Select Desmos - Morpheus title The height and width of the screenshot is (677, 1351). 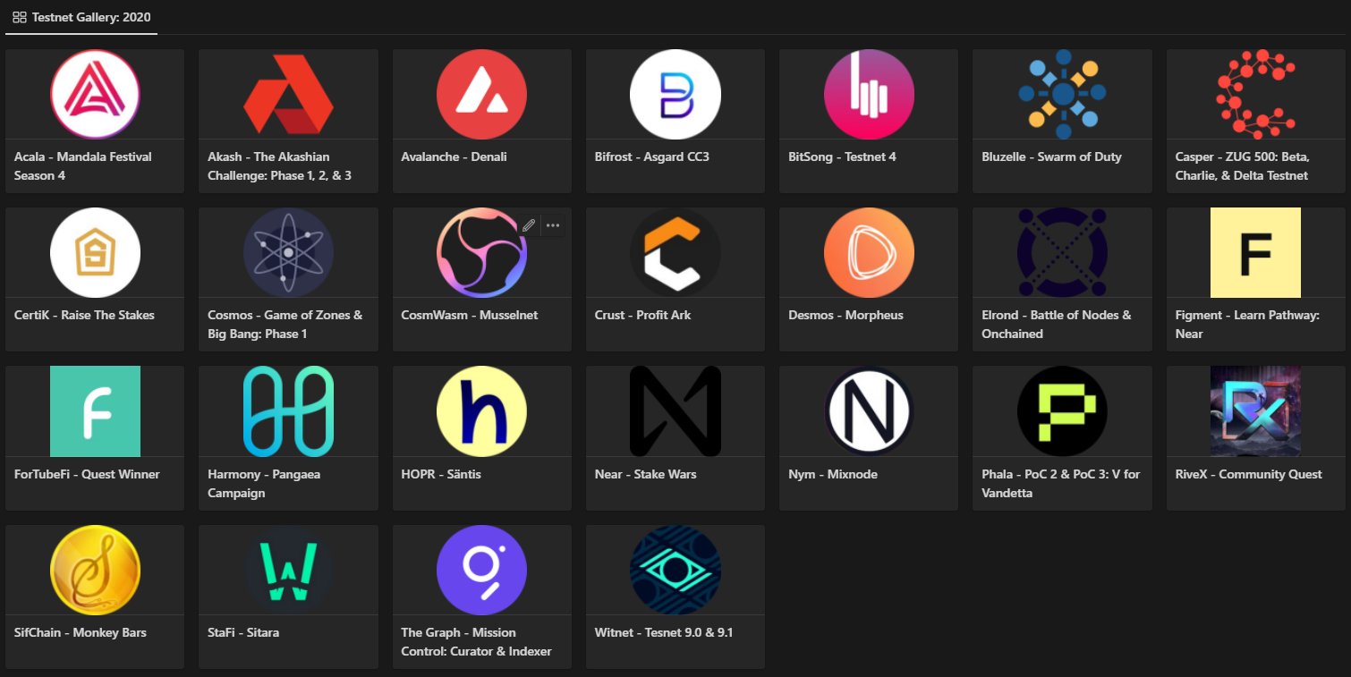845,315
